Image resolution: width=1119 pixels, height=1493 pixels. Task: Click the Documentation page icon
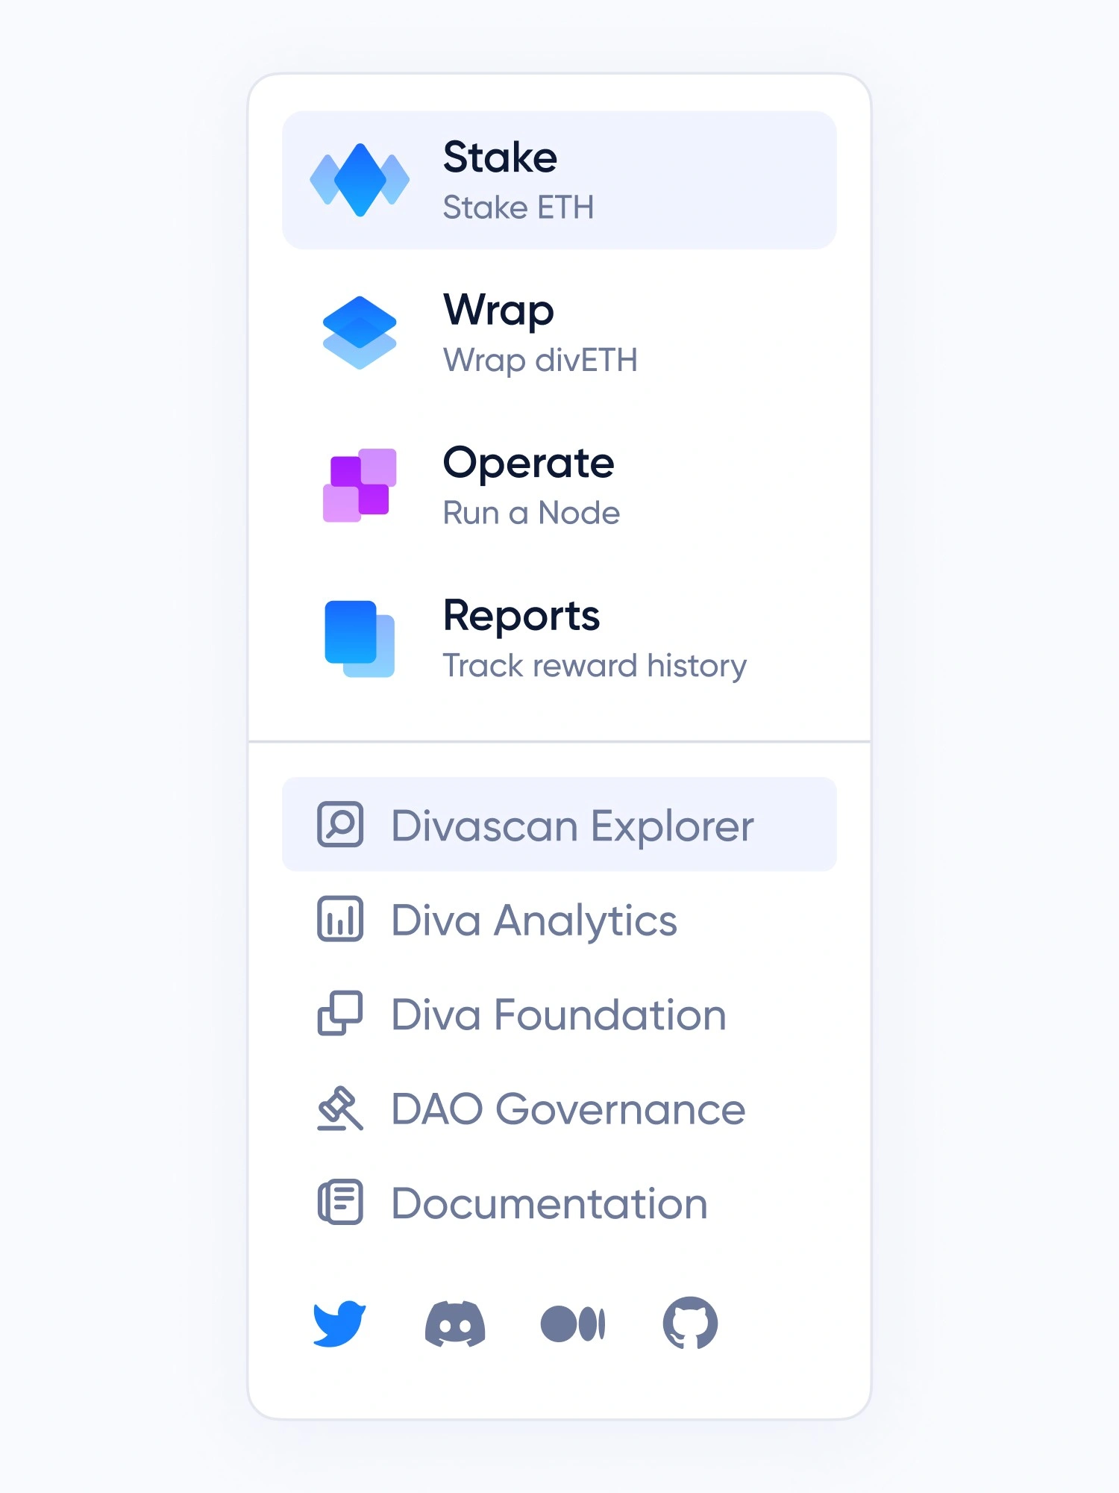pos(340,1203)
